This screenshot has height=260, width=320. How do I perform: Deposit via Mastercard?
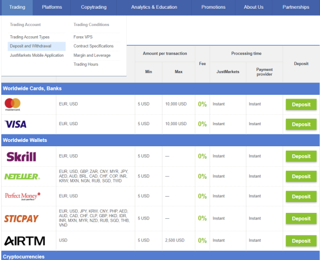[301, 105]
